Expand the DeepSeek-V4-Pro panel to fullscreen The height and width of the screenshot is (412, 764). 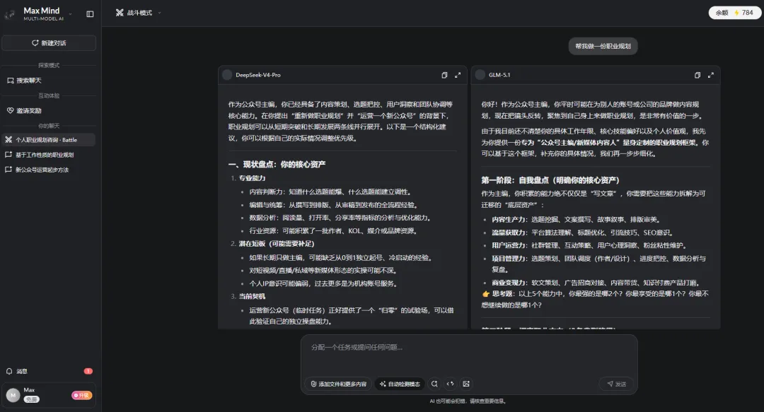(458, 75)
